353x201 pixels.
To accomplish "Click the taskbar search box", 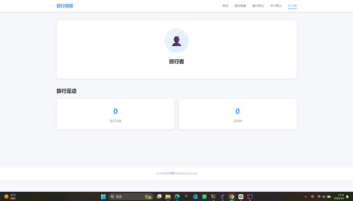I will point(131,197).
